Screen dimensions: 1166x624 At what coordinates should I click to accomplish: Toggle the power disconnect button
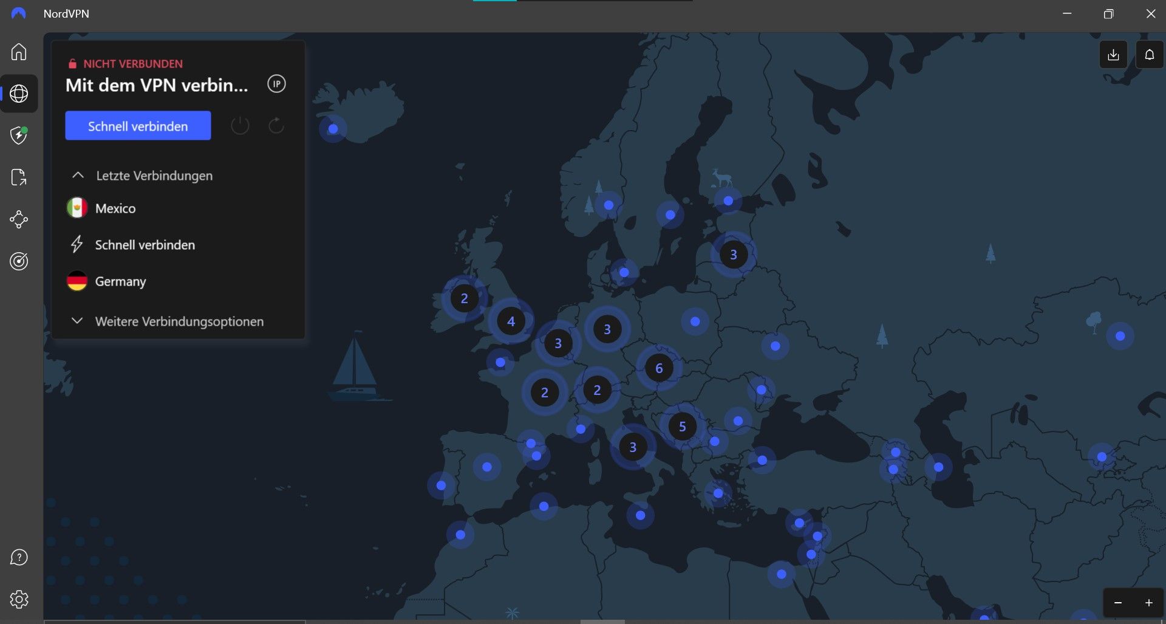point(240,125)
